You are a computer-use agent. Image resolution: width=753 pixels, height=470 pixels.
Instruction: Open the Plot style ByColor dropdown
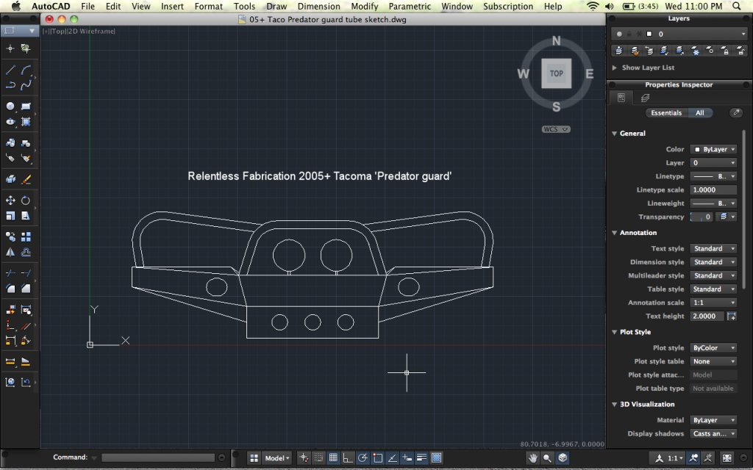(713, 347)
